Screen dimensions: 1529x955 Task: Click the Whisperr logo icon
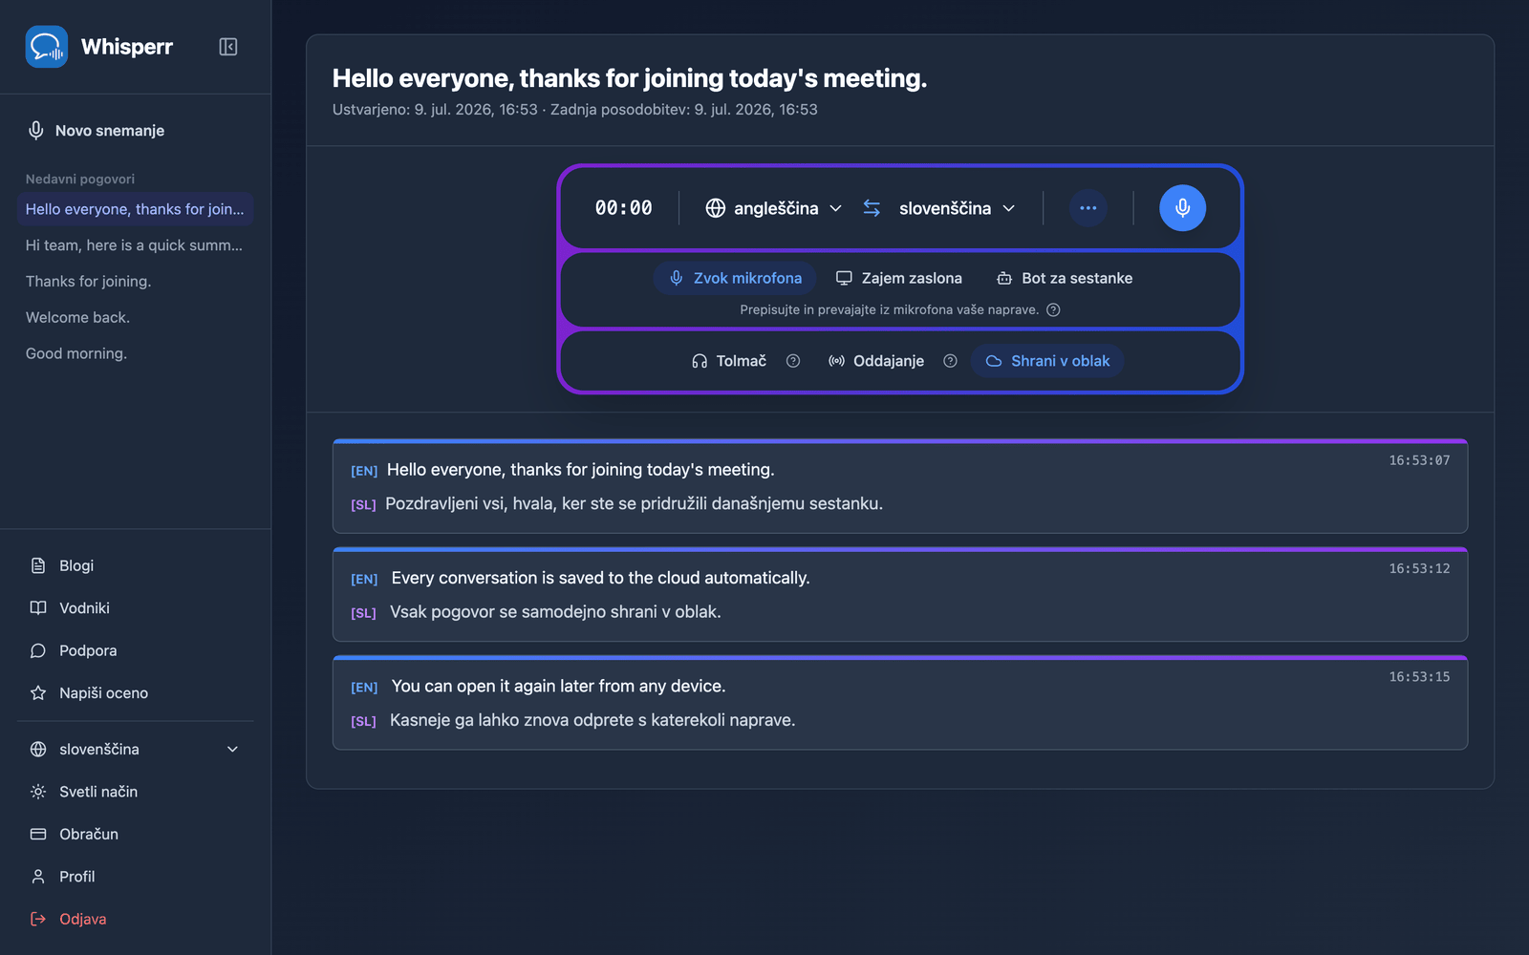click(x=47, y=47)
